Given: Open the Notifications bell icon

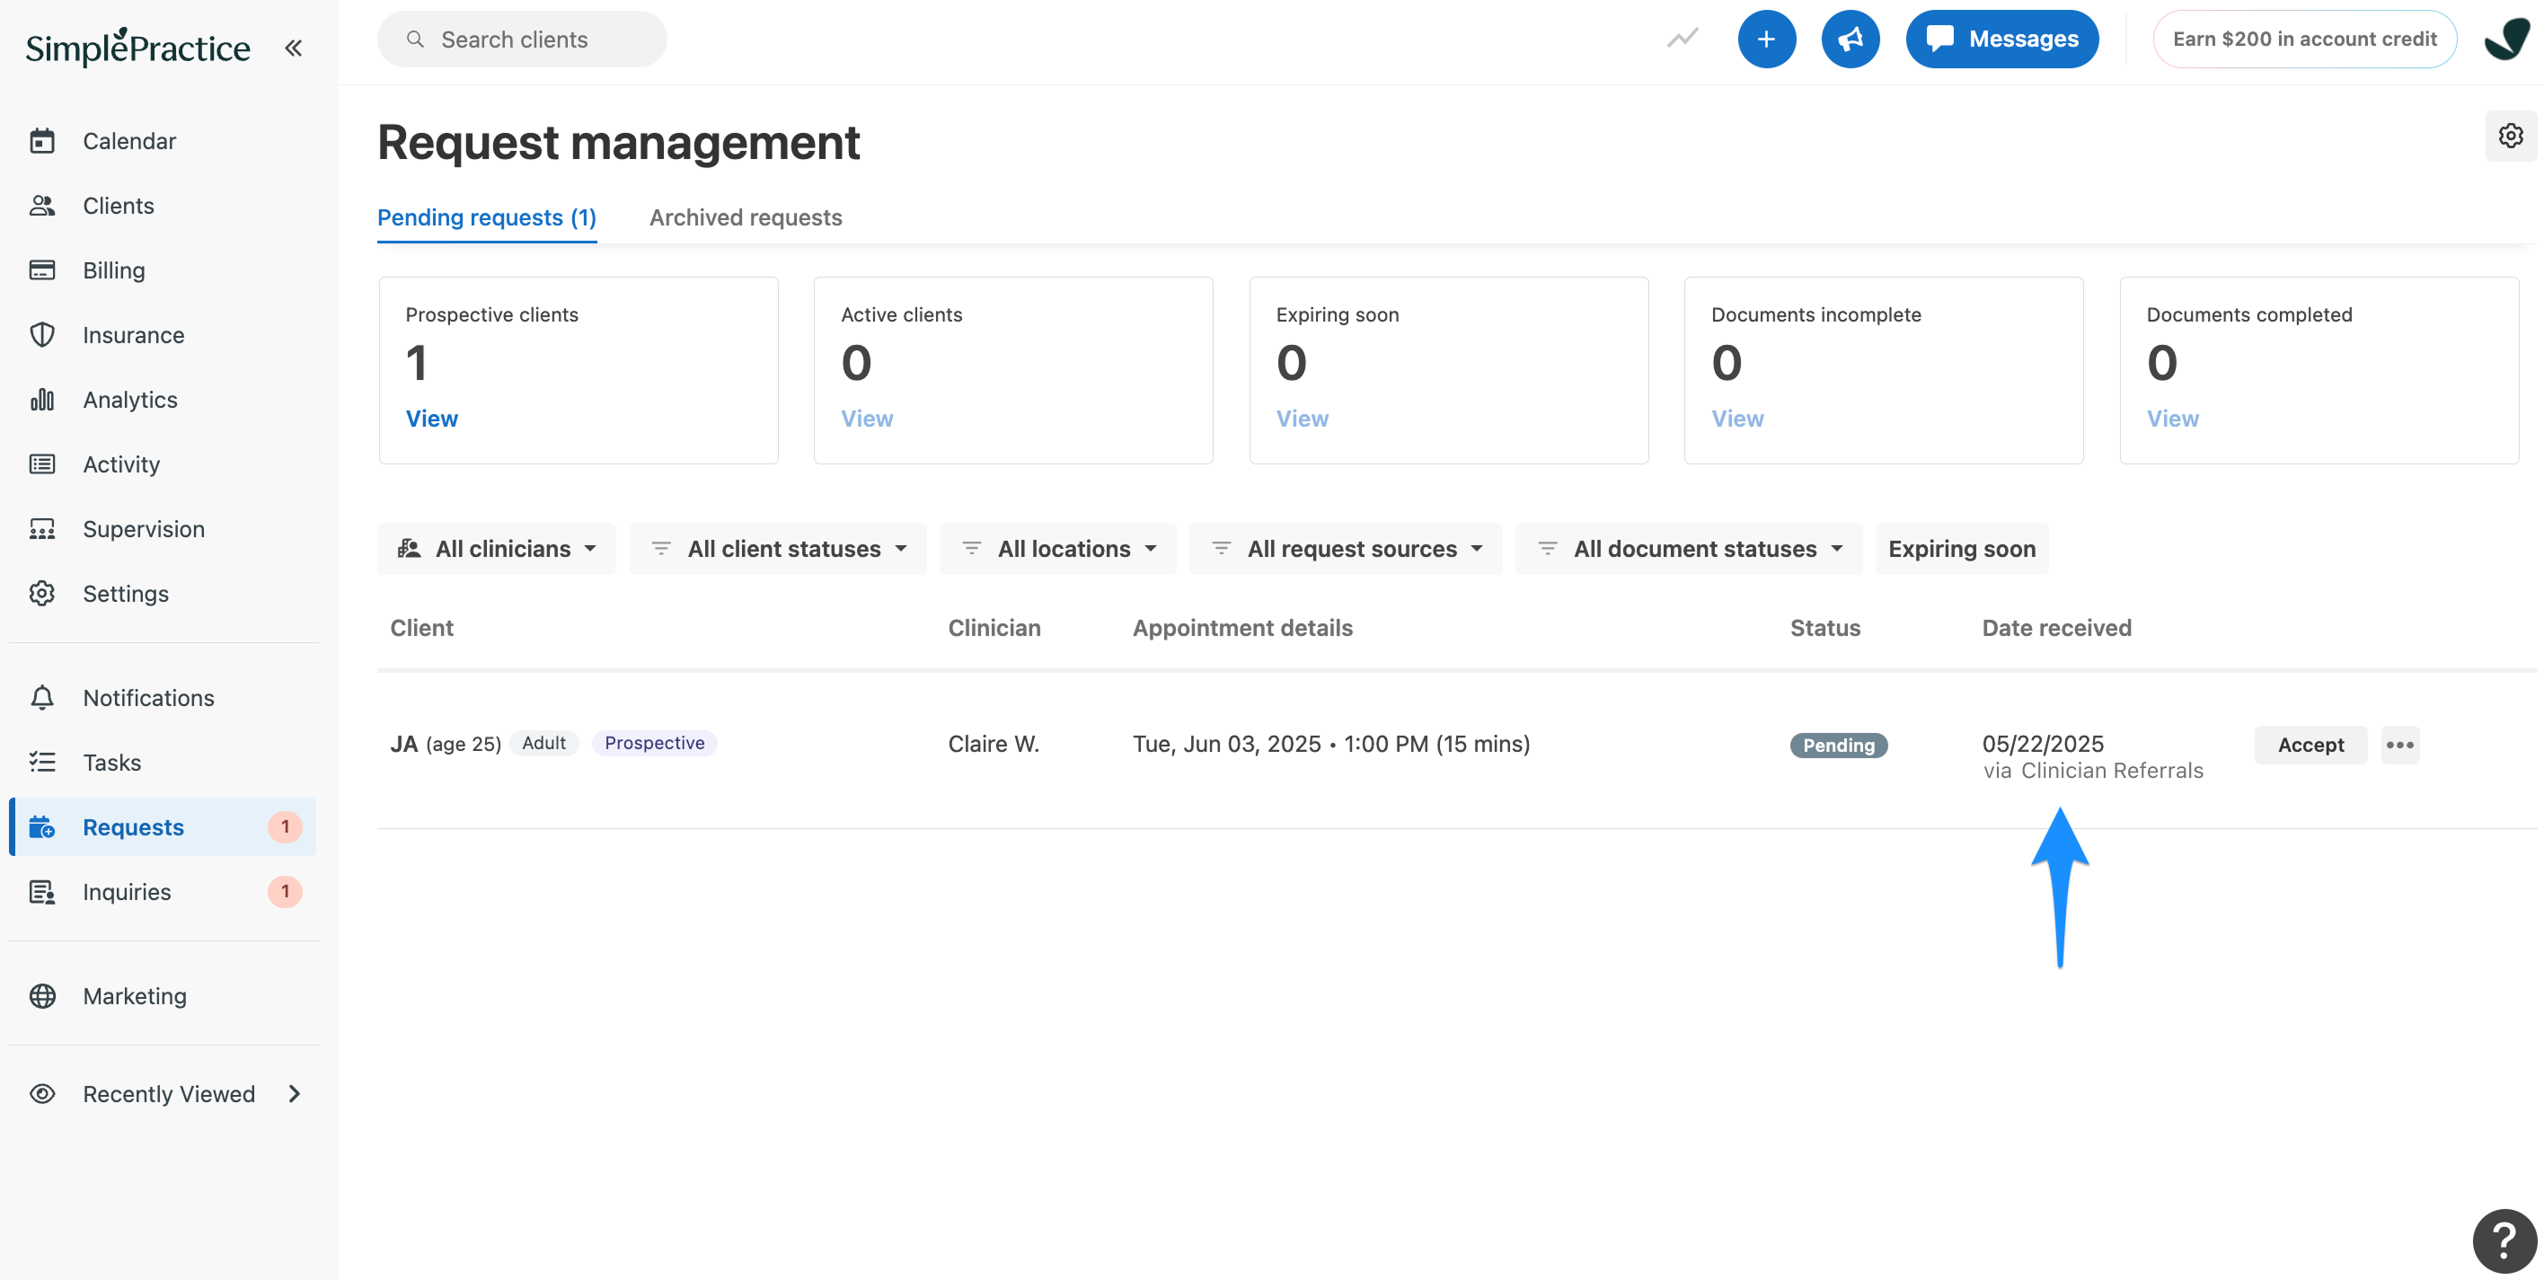Looking at the screenshot, I should pos(41,697).
